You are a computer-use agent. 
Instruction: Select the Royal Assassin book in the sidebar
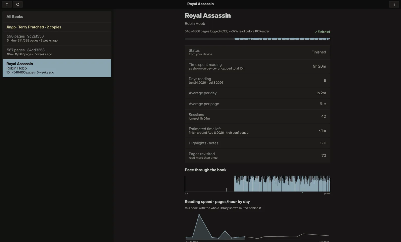coord(57,68)
